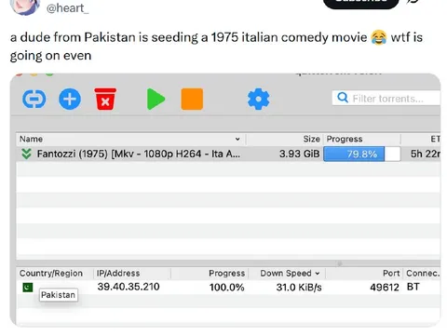Click the Pakistan tooltip label
This screenshot has width=447, height=336.
point(58,295)
